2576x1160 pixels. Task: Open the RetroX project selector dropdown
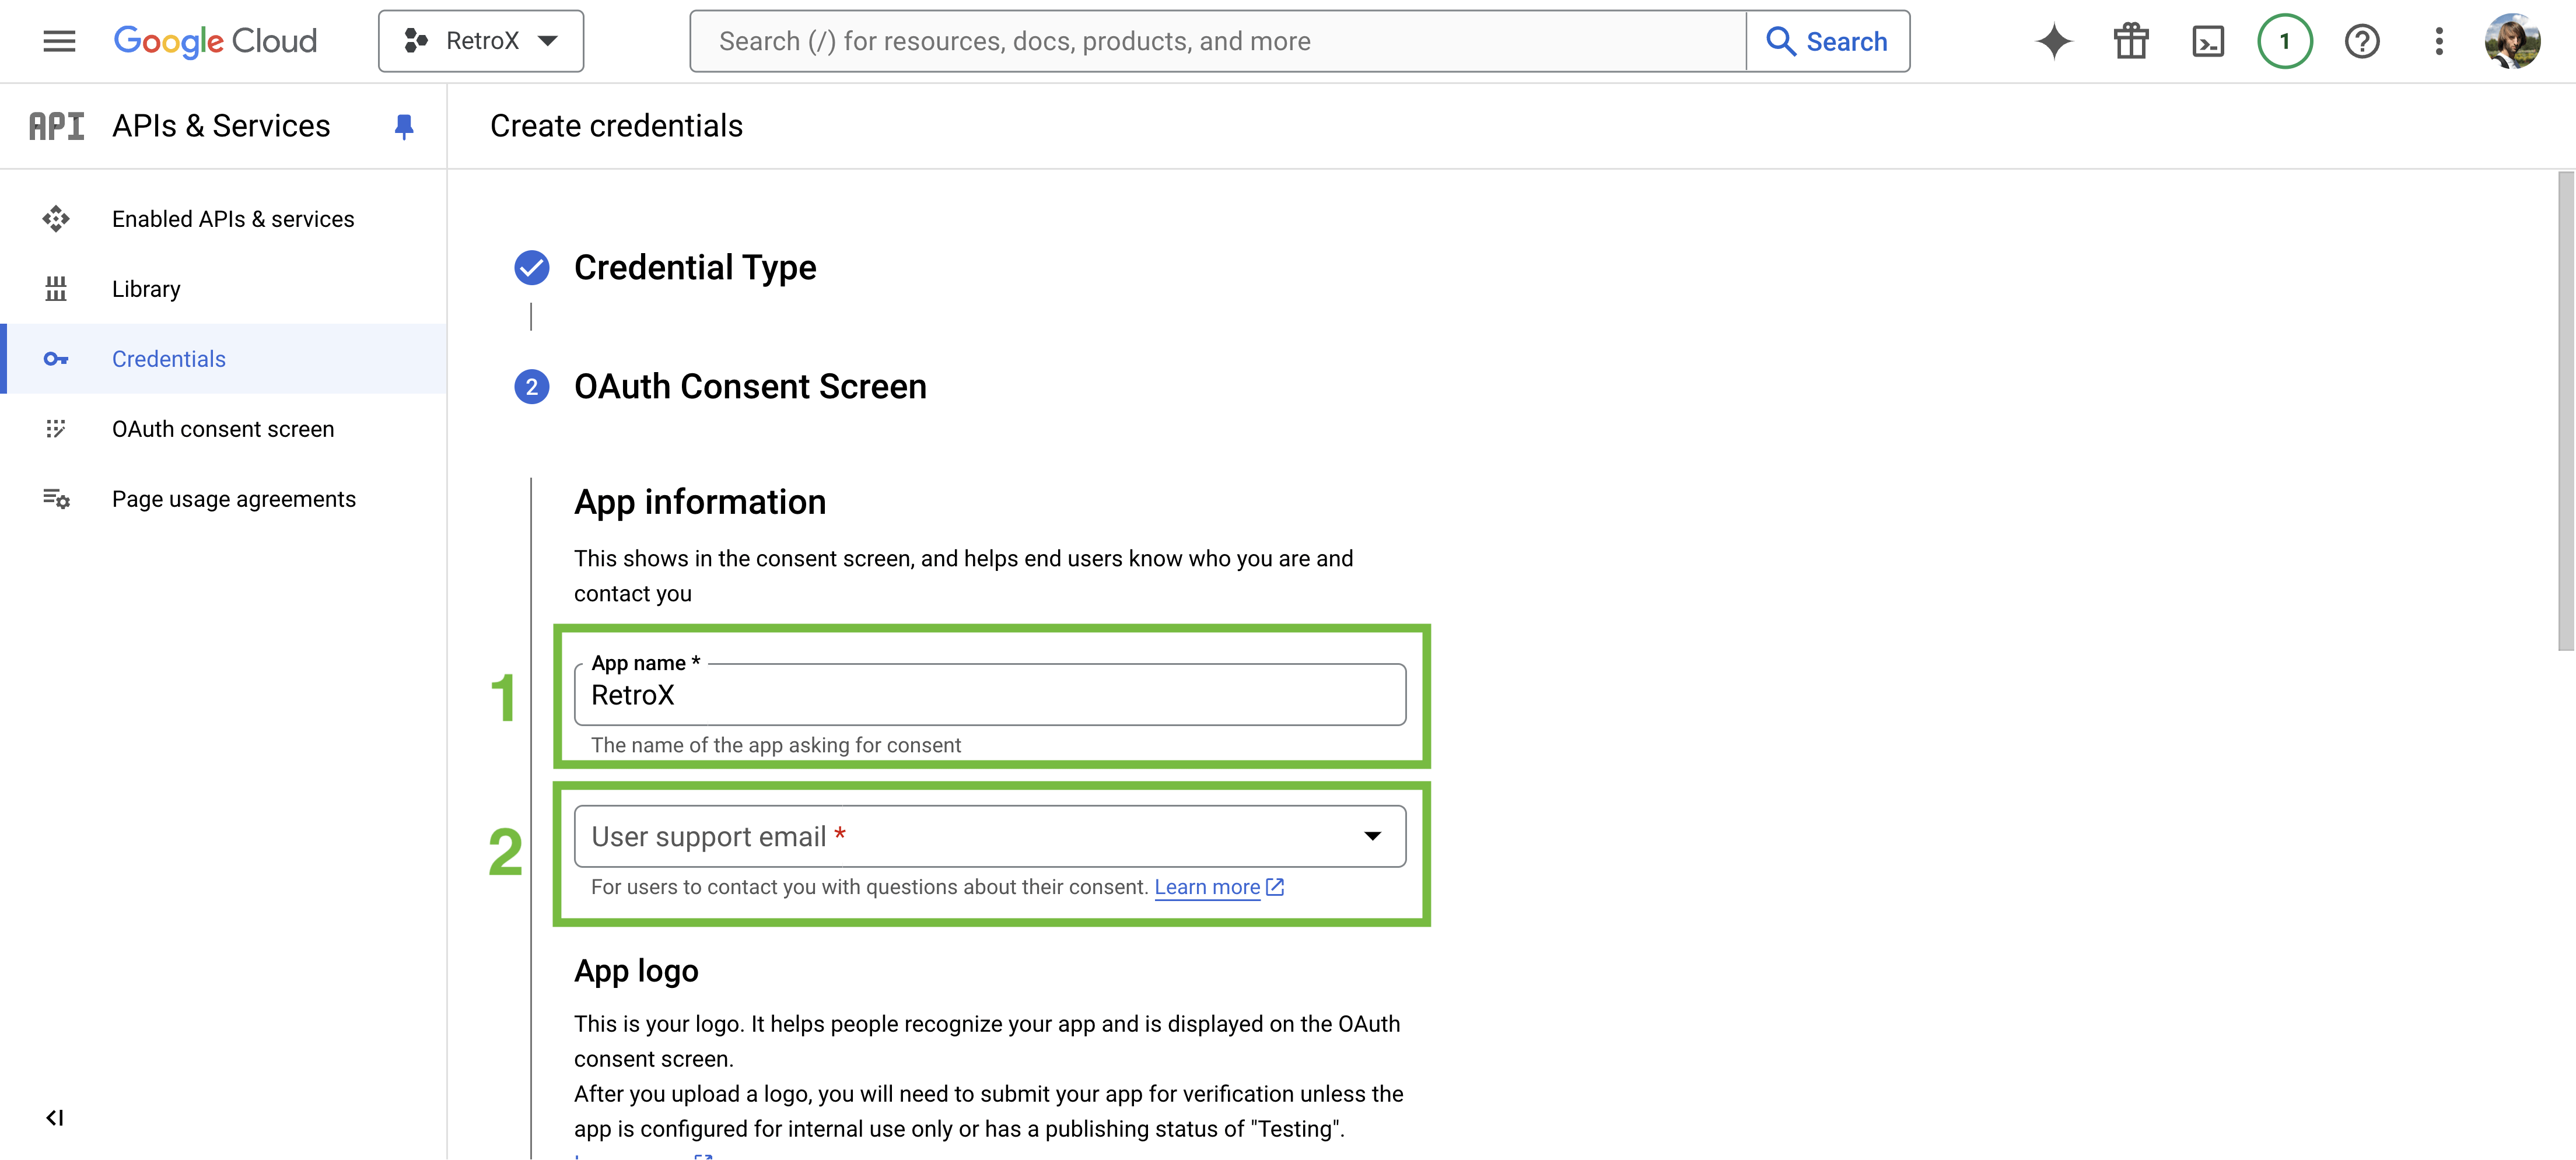pos(481,41)
